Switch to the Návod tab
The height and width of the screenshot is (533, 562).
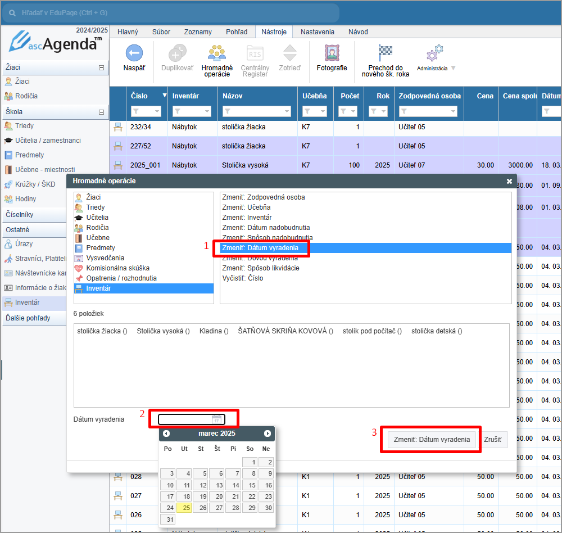tap(358, 32)
